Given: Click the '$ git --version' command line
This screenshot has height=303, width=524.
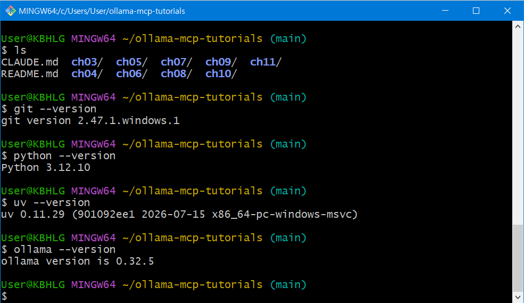Looking at the screenshot, I should tap(49, 109).
